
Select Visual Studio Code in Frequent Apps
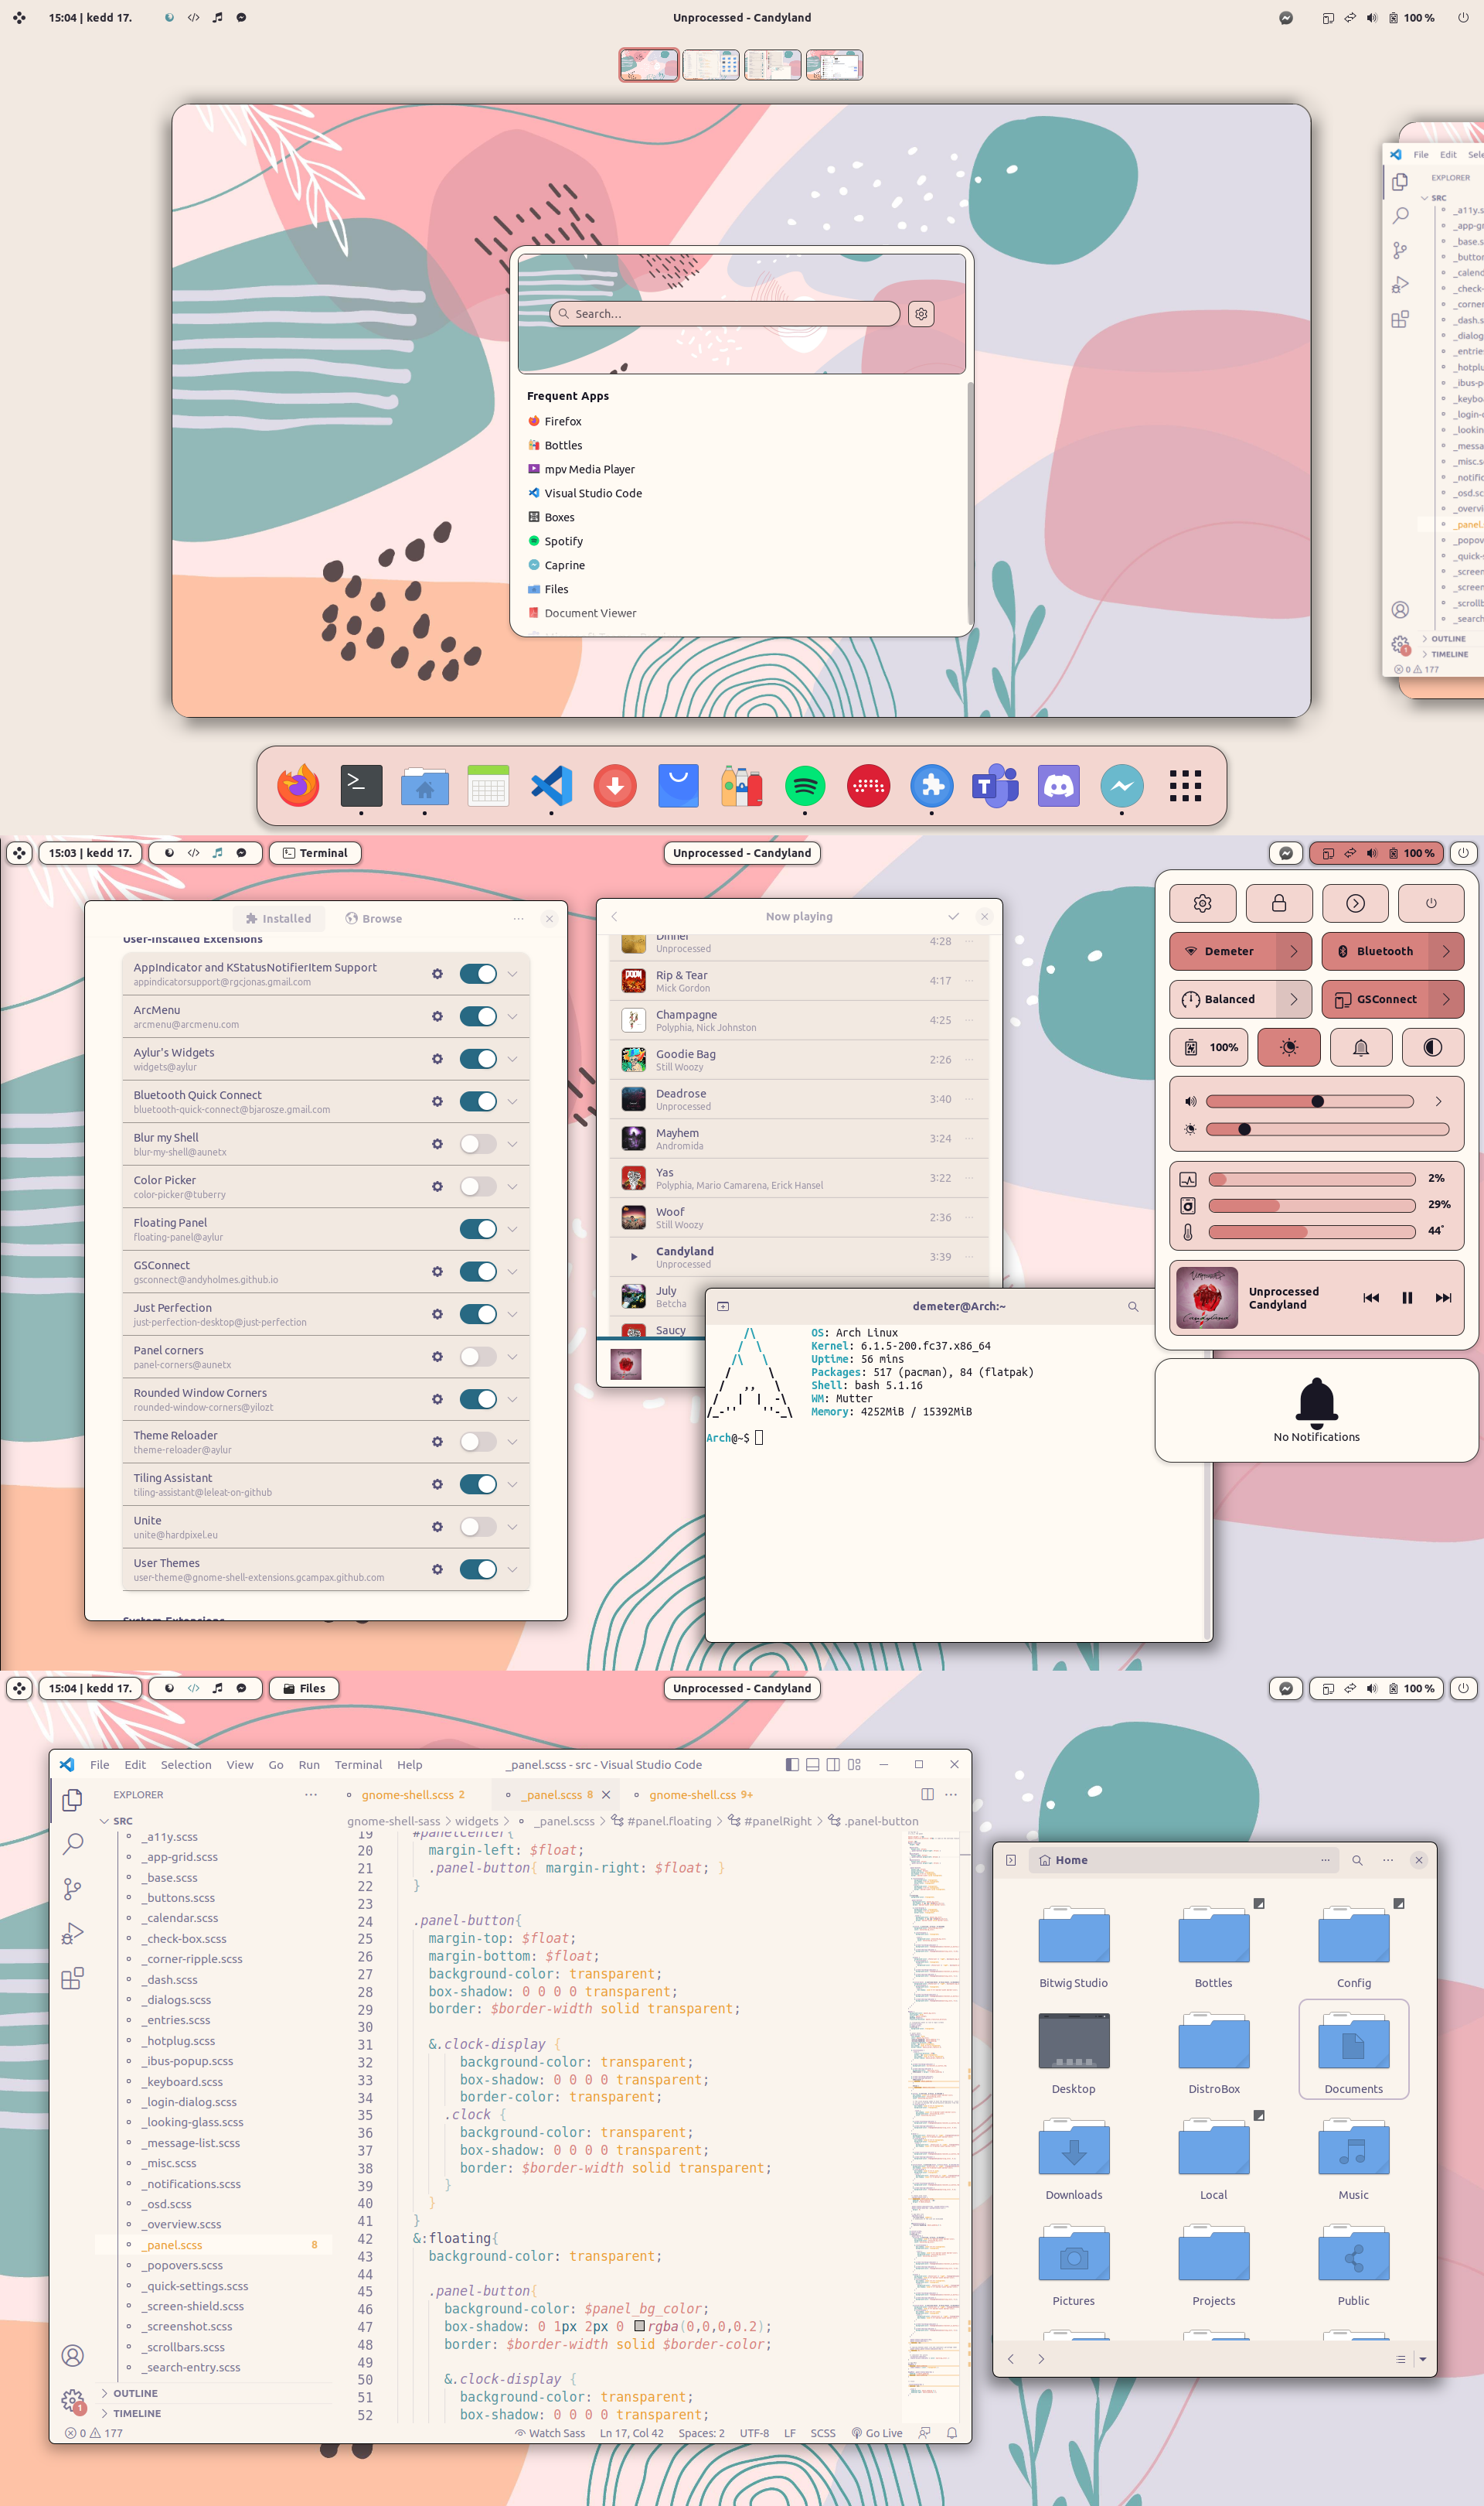pyautogui.click(x=592, y=493)
